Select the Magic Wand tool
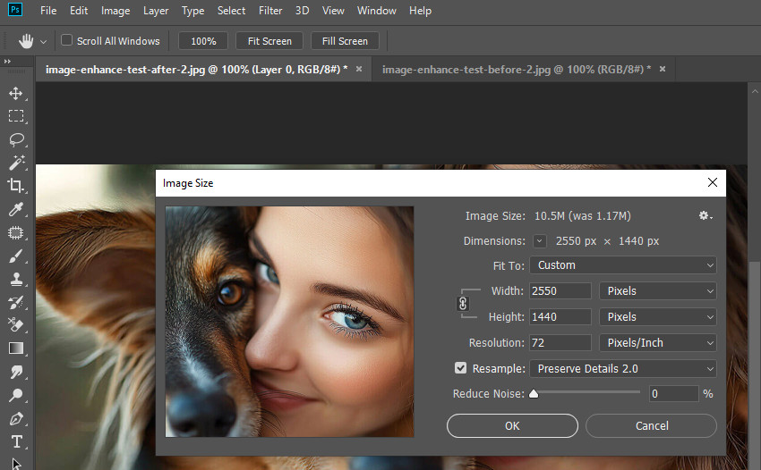The height and width of the screenshot is (470, 761). click(16, 163)
